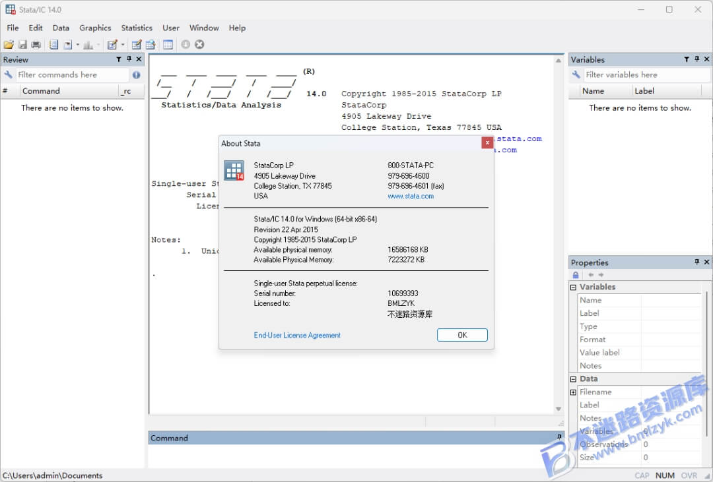Image resolution: width=713 pixels, height=482 pixels.
Task: Click the _rc column header in Review
Action: 131,91
